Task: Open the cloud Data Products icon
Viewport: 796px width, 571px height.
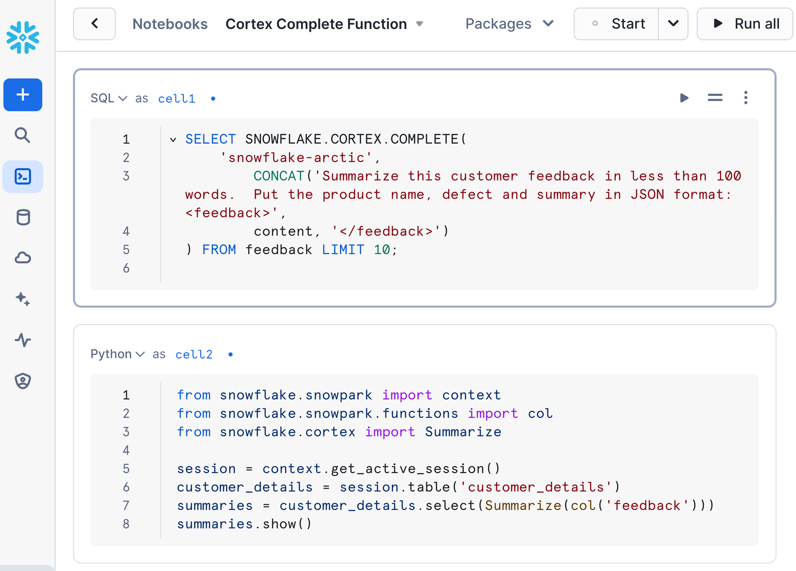Action: click(x=23, y=258)
